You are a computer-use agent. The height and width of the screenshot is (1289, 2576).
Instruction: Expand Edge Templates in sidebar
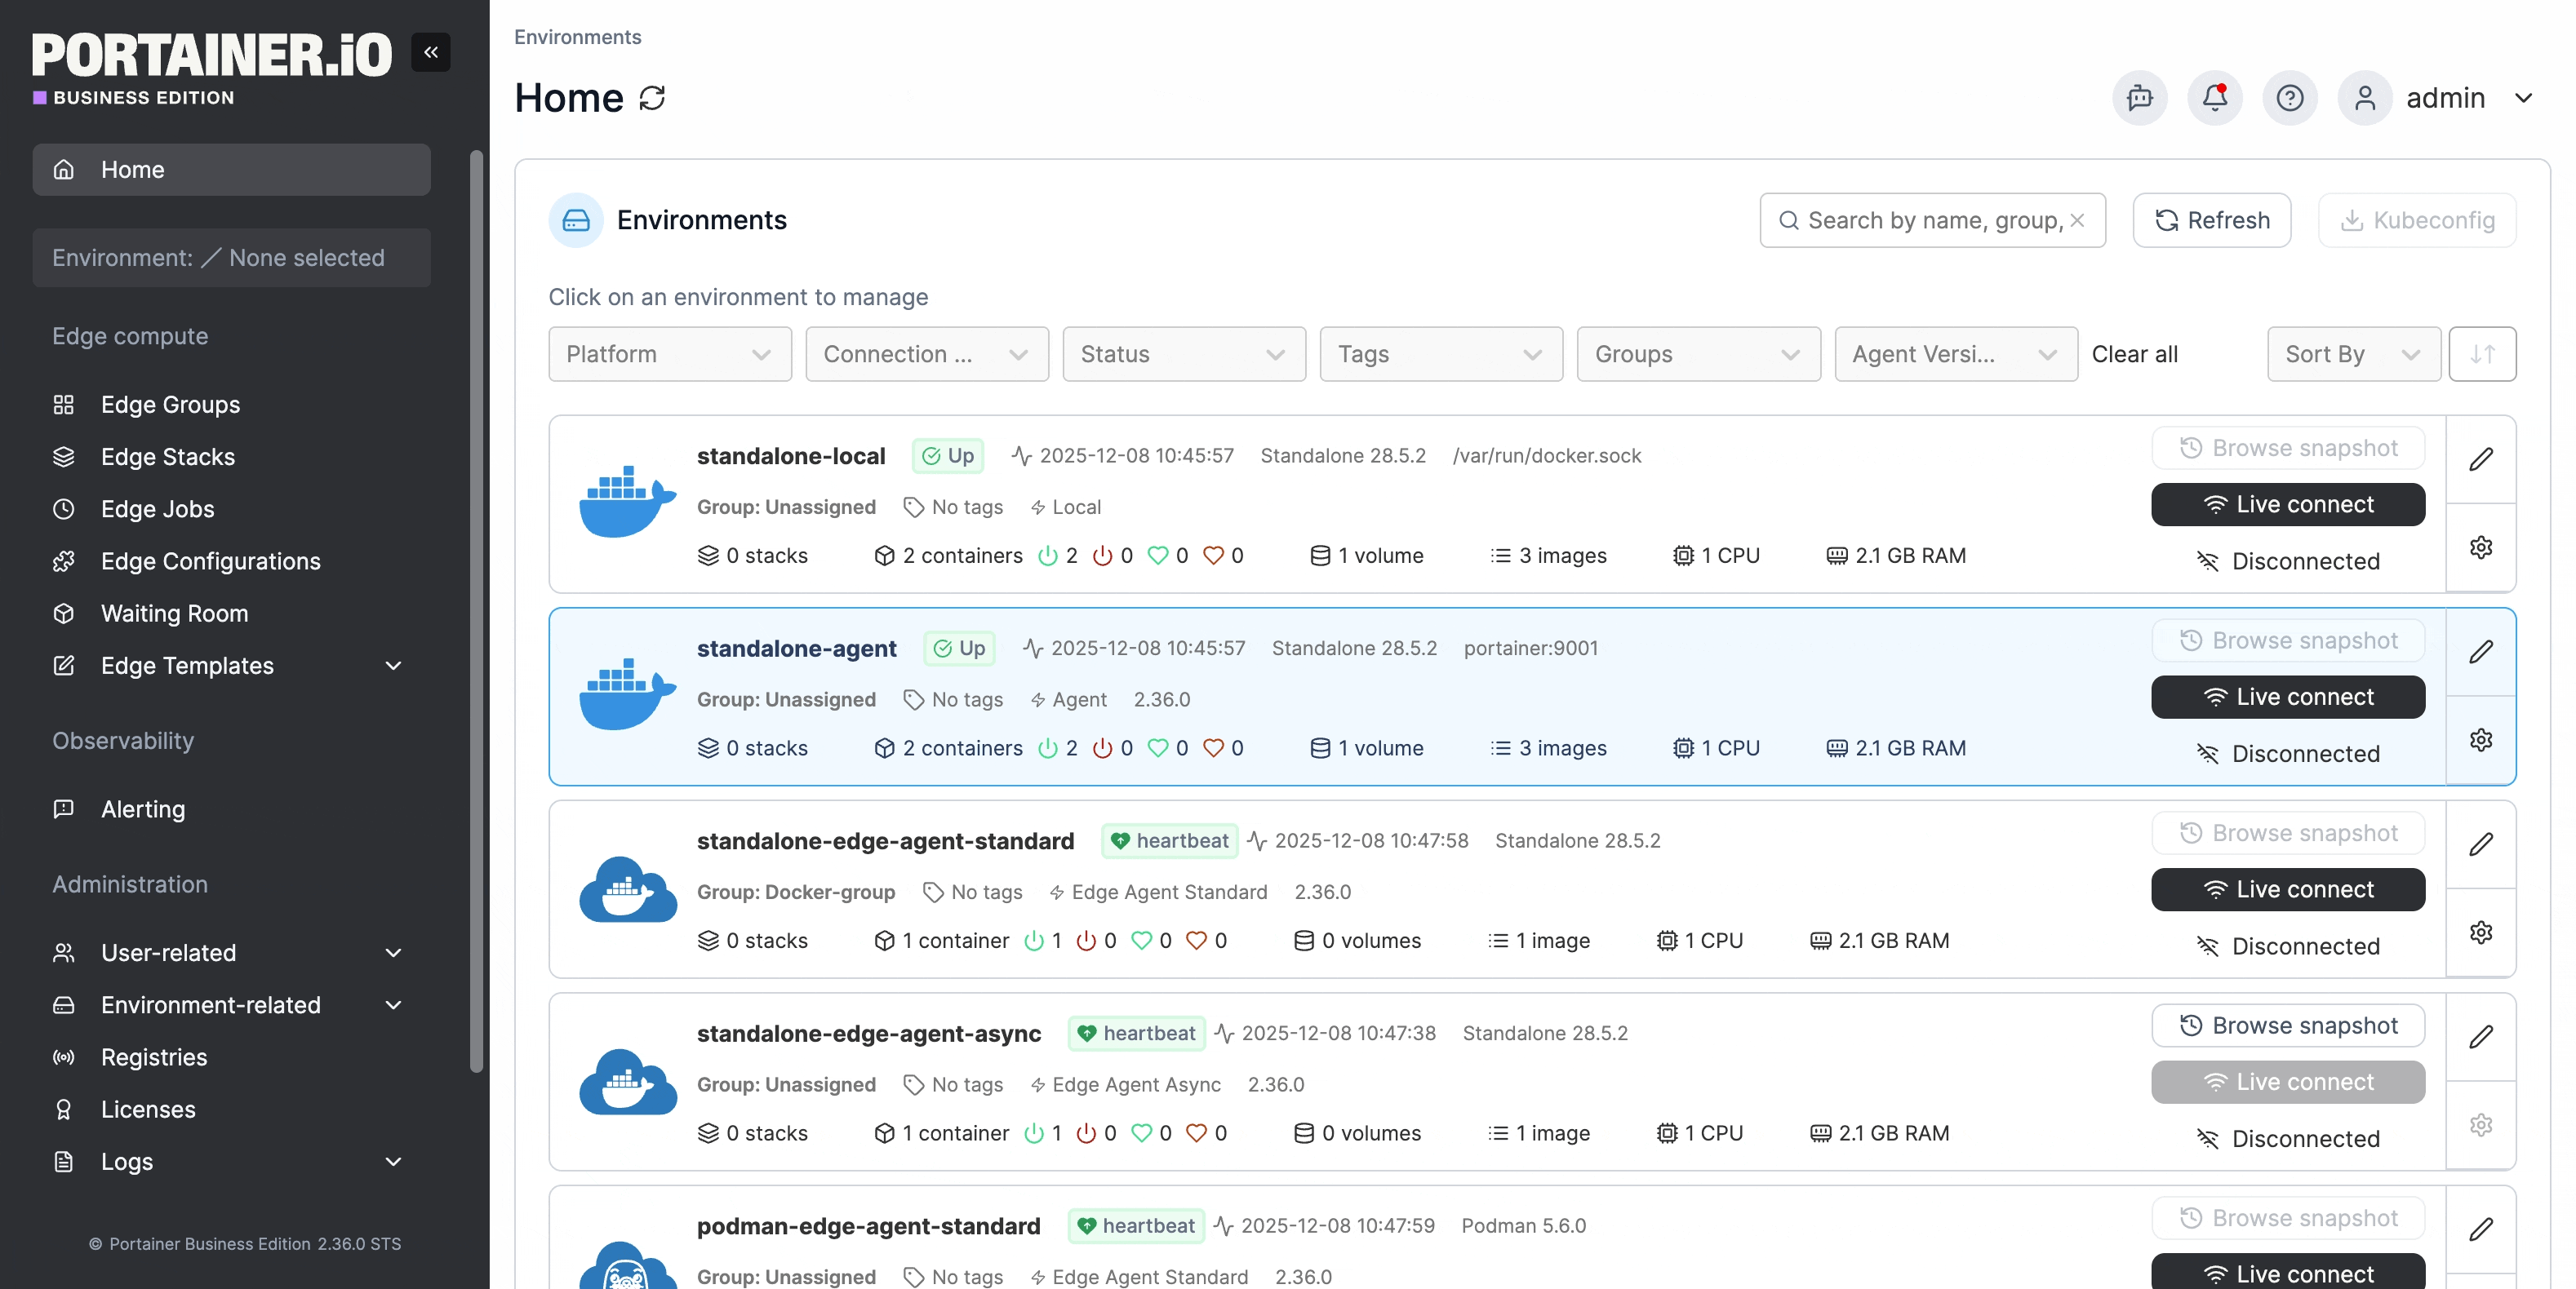point(393,666)
